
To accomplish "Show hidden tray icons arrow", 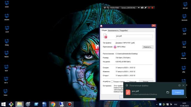I will coord(157,104).
